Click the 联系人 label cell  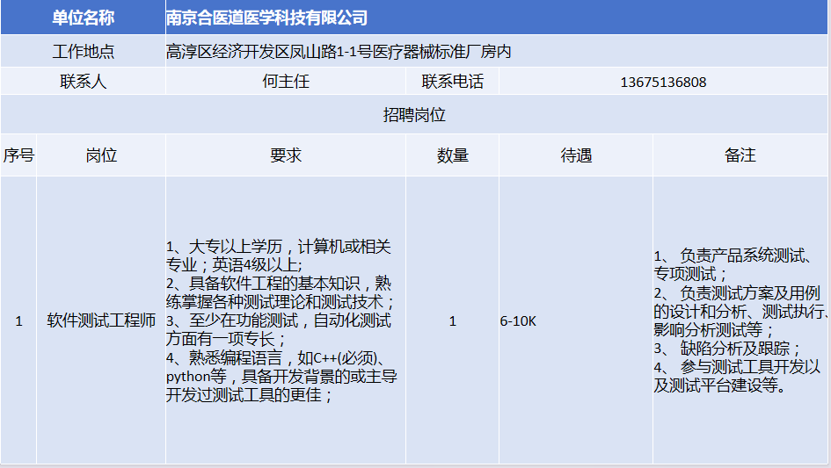tap(83, 82)
